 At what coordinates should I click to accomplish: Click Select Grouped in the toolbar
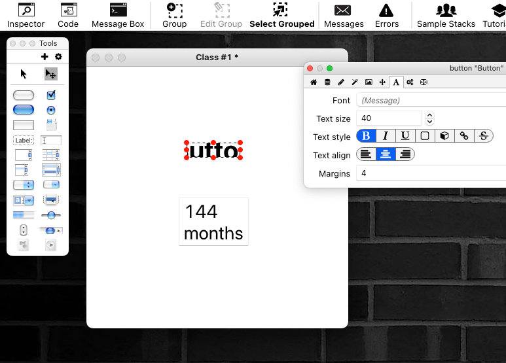[x=281, y=15]
